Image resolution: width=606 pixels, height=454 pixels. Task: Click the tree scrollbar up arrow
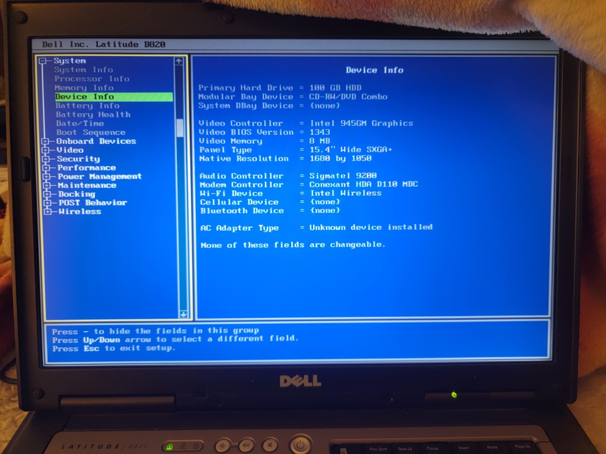[x=179, y=61]
